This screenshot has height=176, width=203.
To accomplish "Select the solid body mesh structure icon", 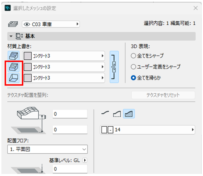I will pos(129,114).
